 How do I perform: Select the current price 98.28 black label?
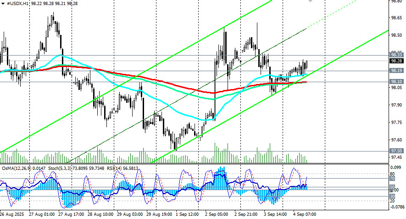pos(396,61)
